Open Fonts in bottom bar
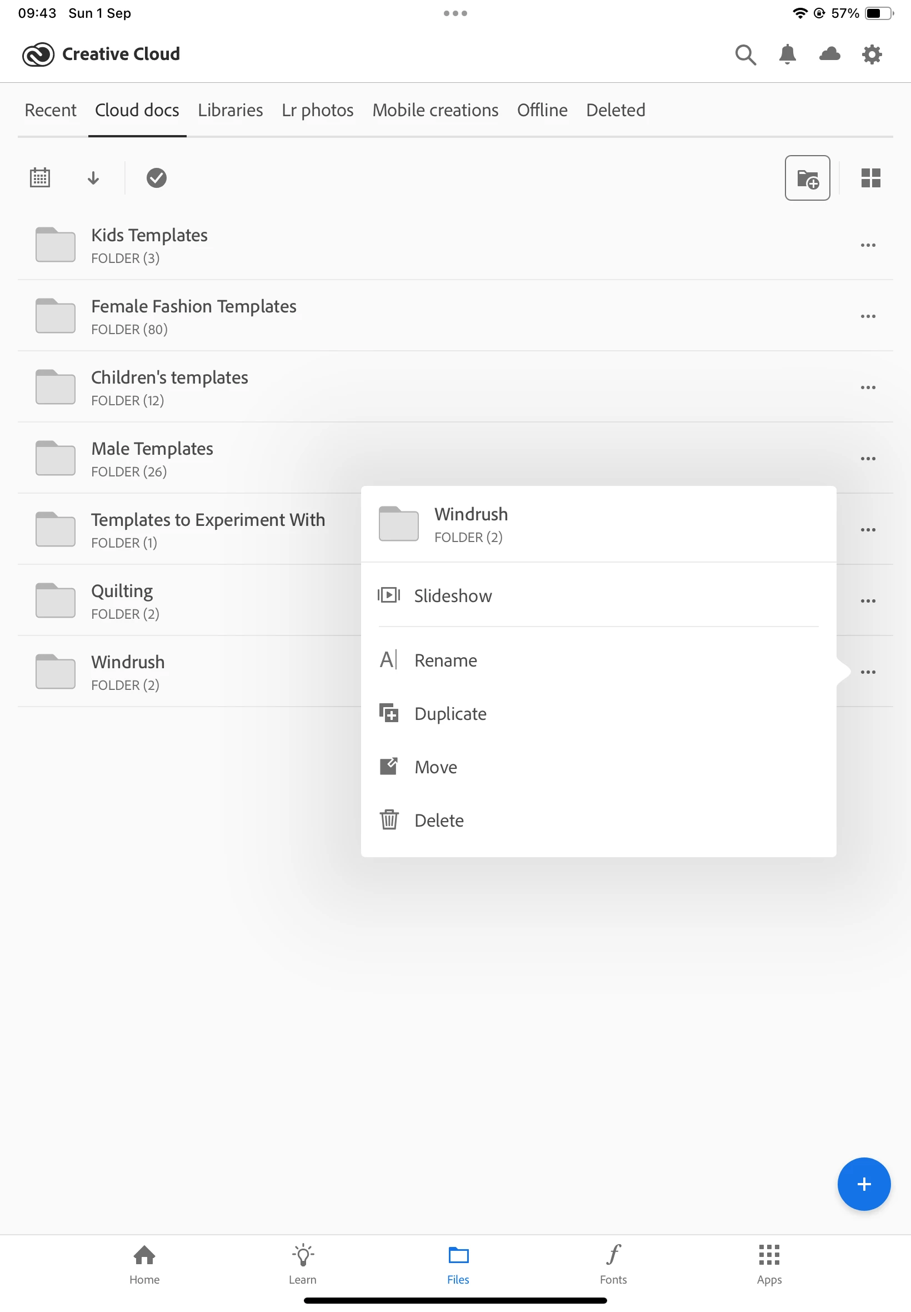 pyautogui.click(x=613, y=1264)
